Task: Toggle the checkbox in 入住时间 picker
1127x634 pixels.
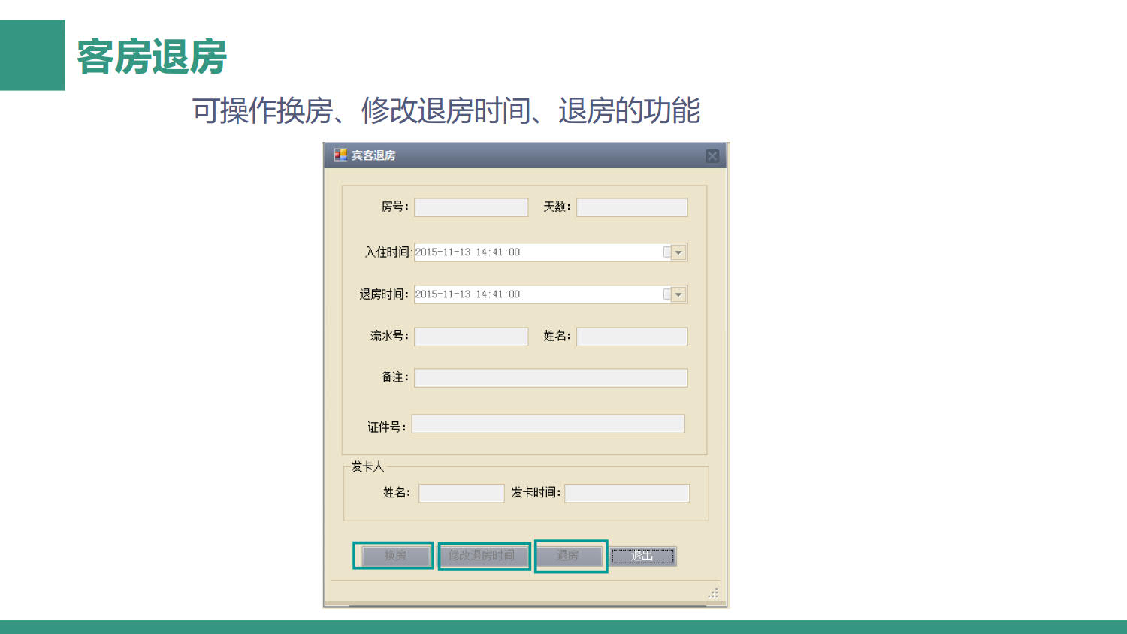Action: (666, 252)
